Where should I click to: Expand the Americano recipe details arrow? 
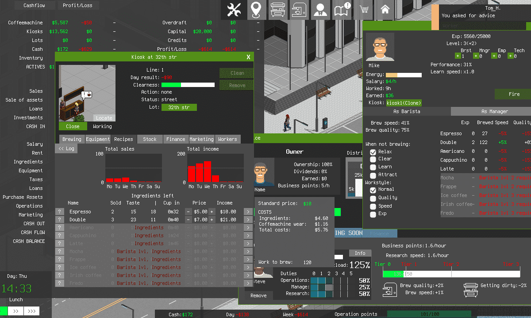click(248, 228)
